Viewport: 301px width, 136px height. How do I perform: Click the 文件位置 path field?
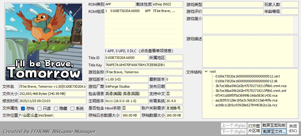point(52,115)
